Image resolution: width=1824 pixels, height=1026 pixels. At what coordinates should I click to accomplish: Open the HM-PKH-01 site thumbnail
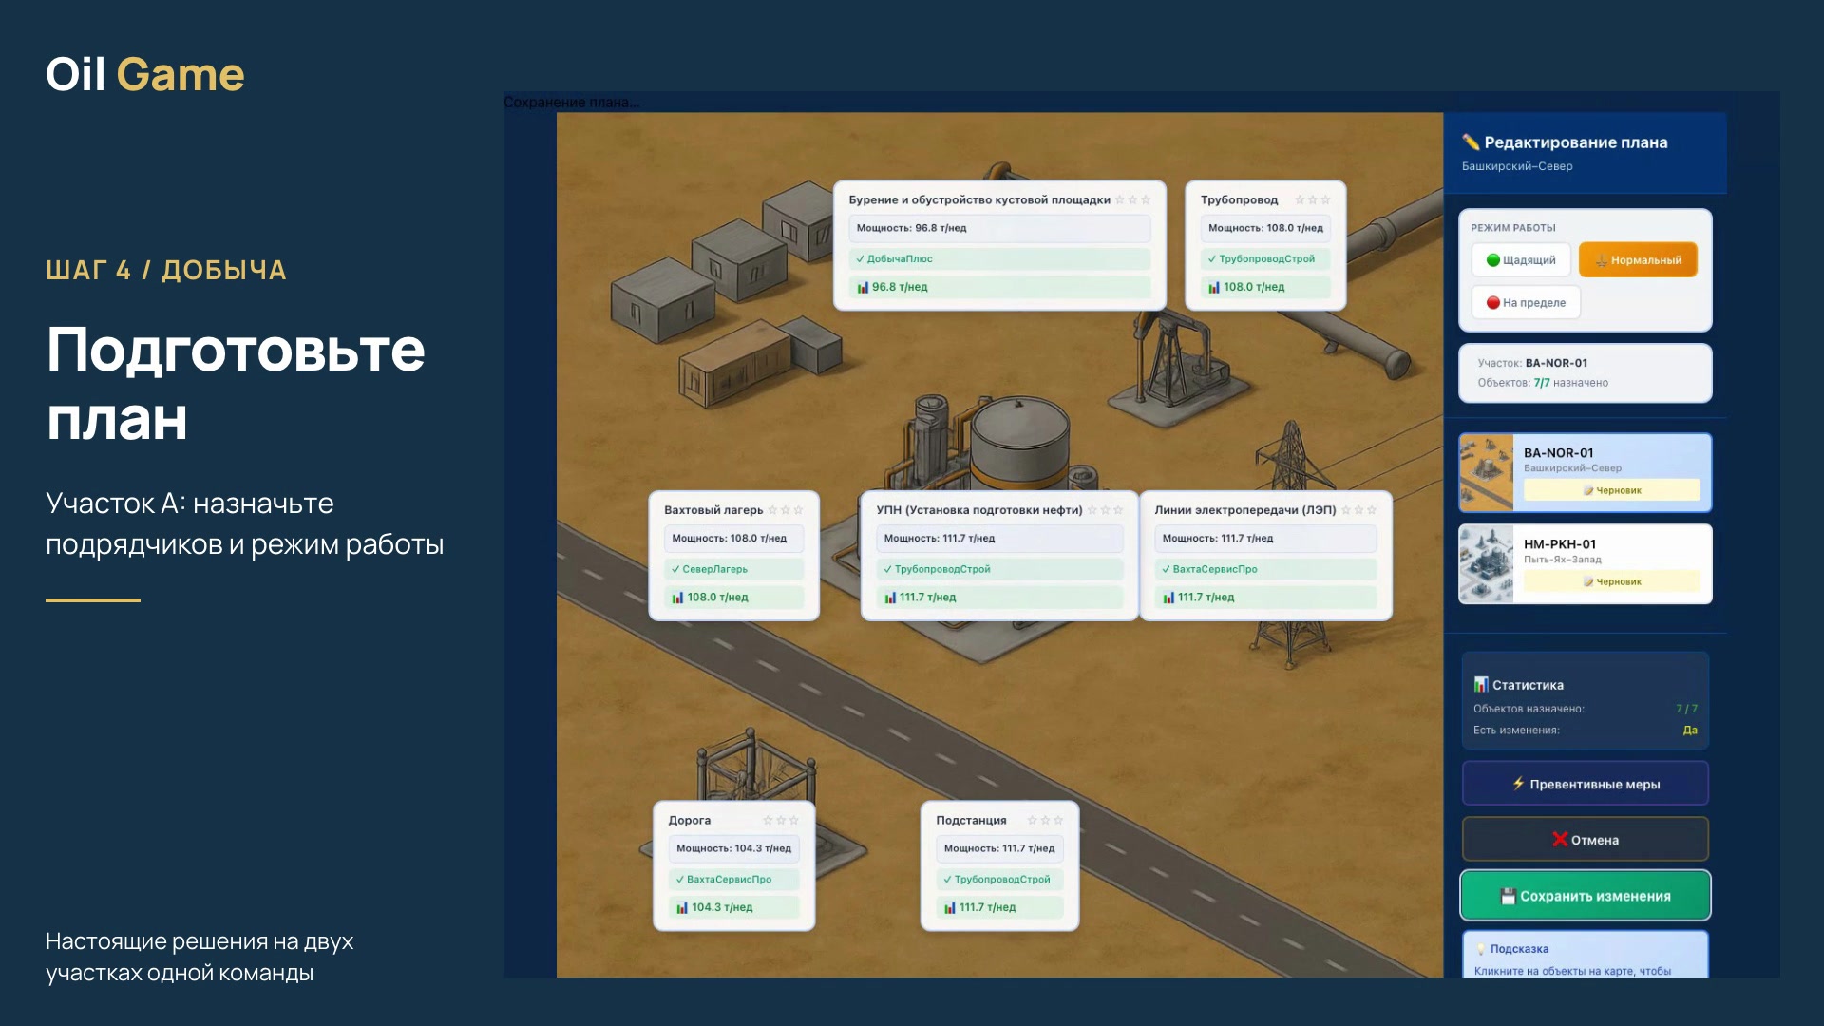point(1486,563)
